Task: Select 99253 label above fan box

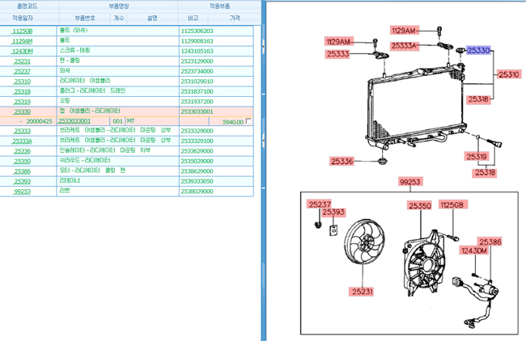Action: (x=410, y=182)
